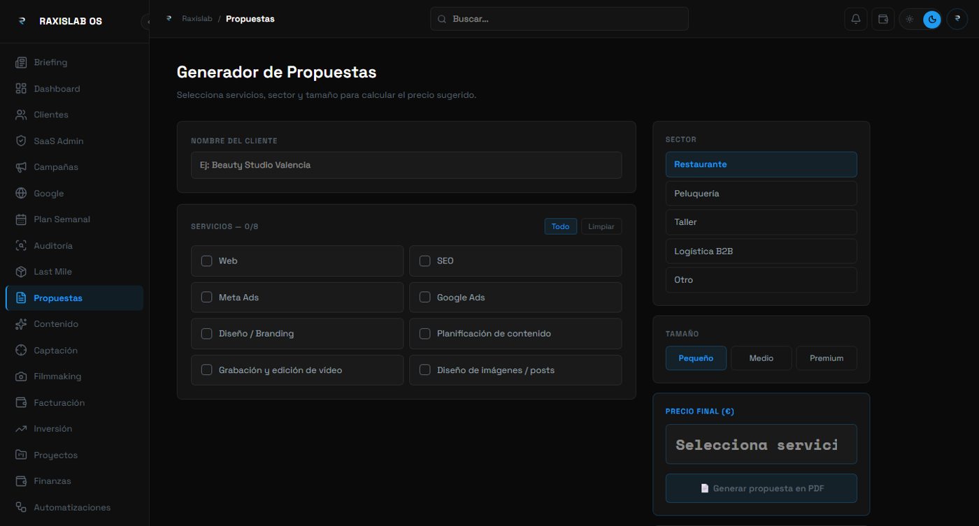
Task: Switch to light theme with the sun icon
Action: pos(910,19)
